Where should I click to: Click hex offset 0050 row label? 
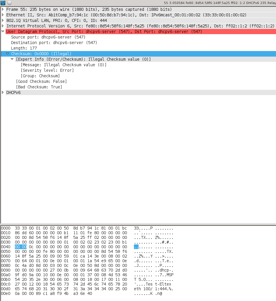click(x=6, y=251)
